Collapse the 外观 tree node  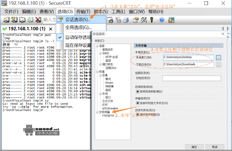click(x=100, y=94)
